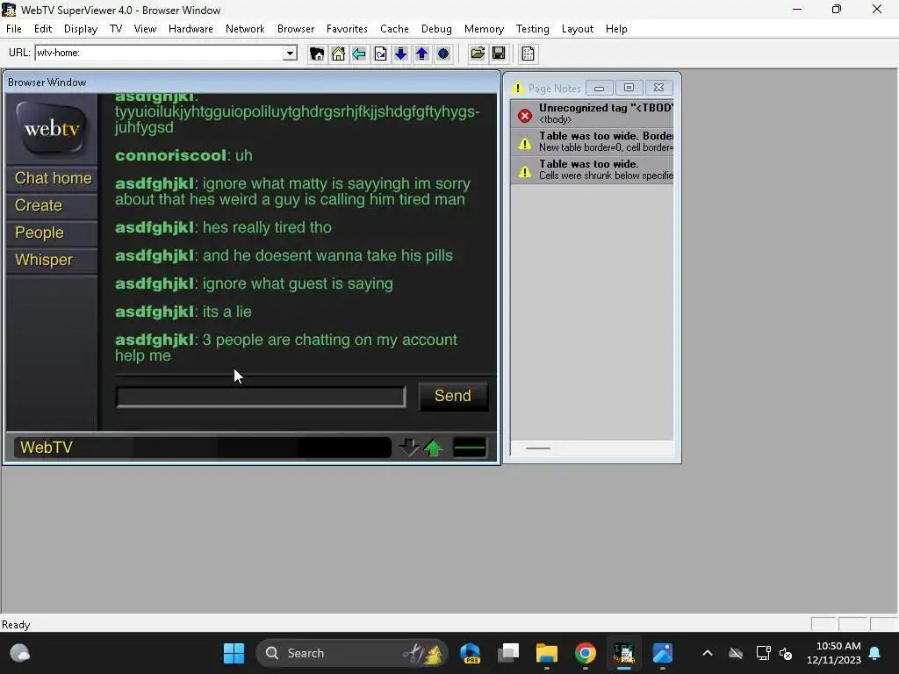Select the 'Cells were shrunk' table note
The image size is (899, 674).
click(592, 169)
